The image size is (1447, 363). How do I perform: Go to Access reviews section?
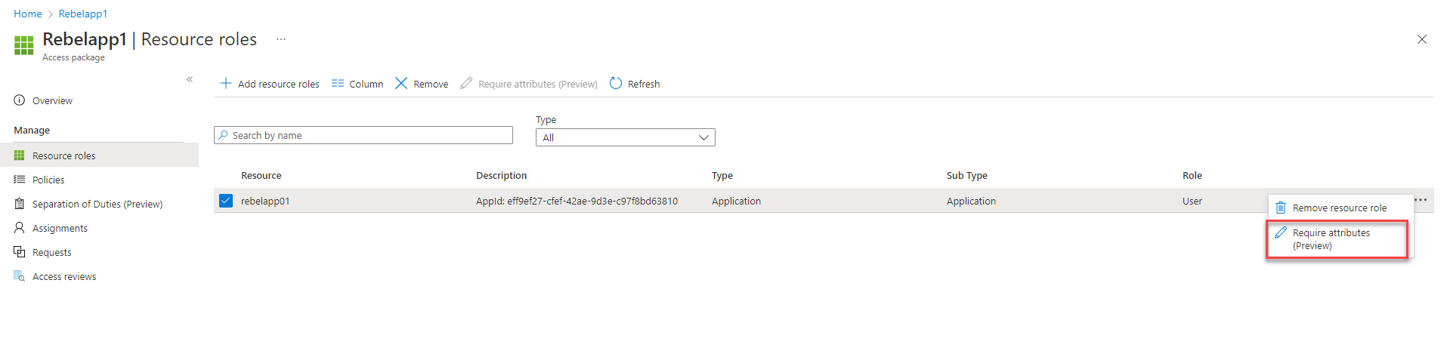tap(64, 277)
